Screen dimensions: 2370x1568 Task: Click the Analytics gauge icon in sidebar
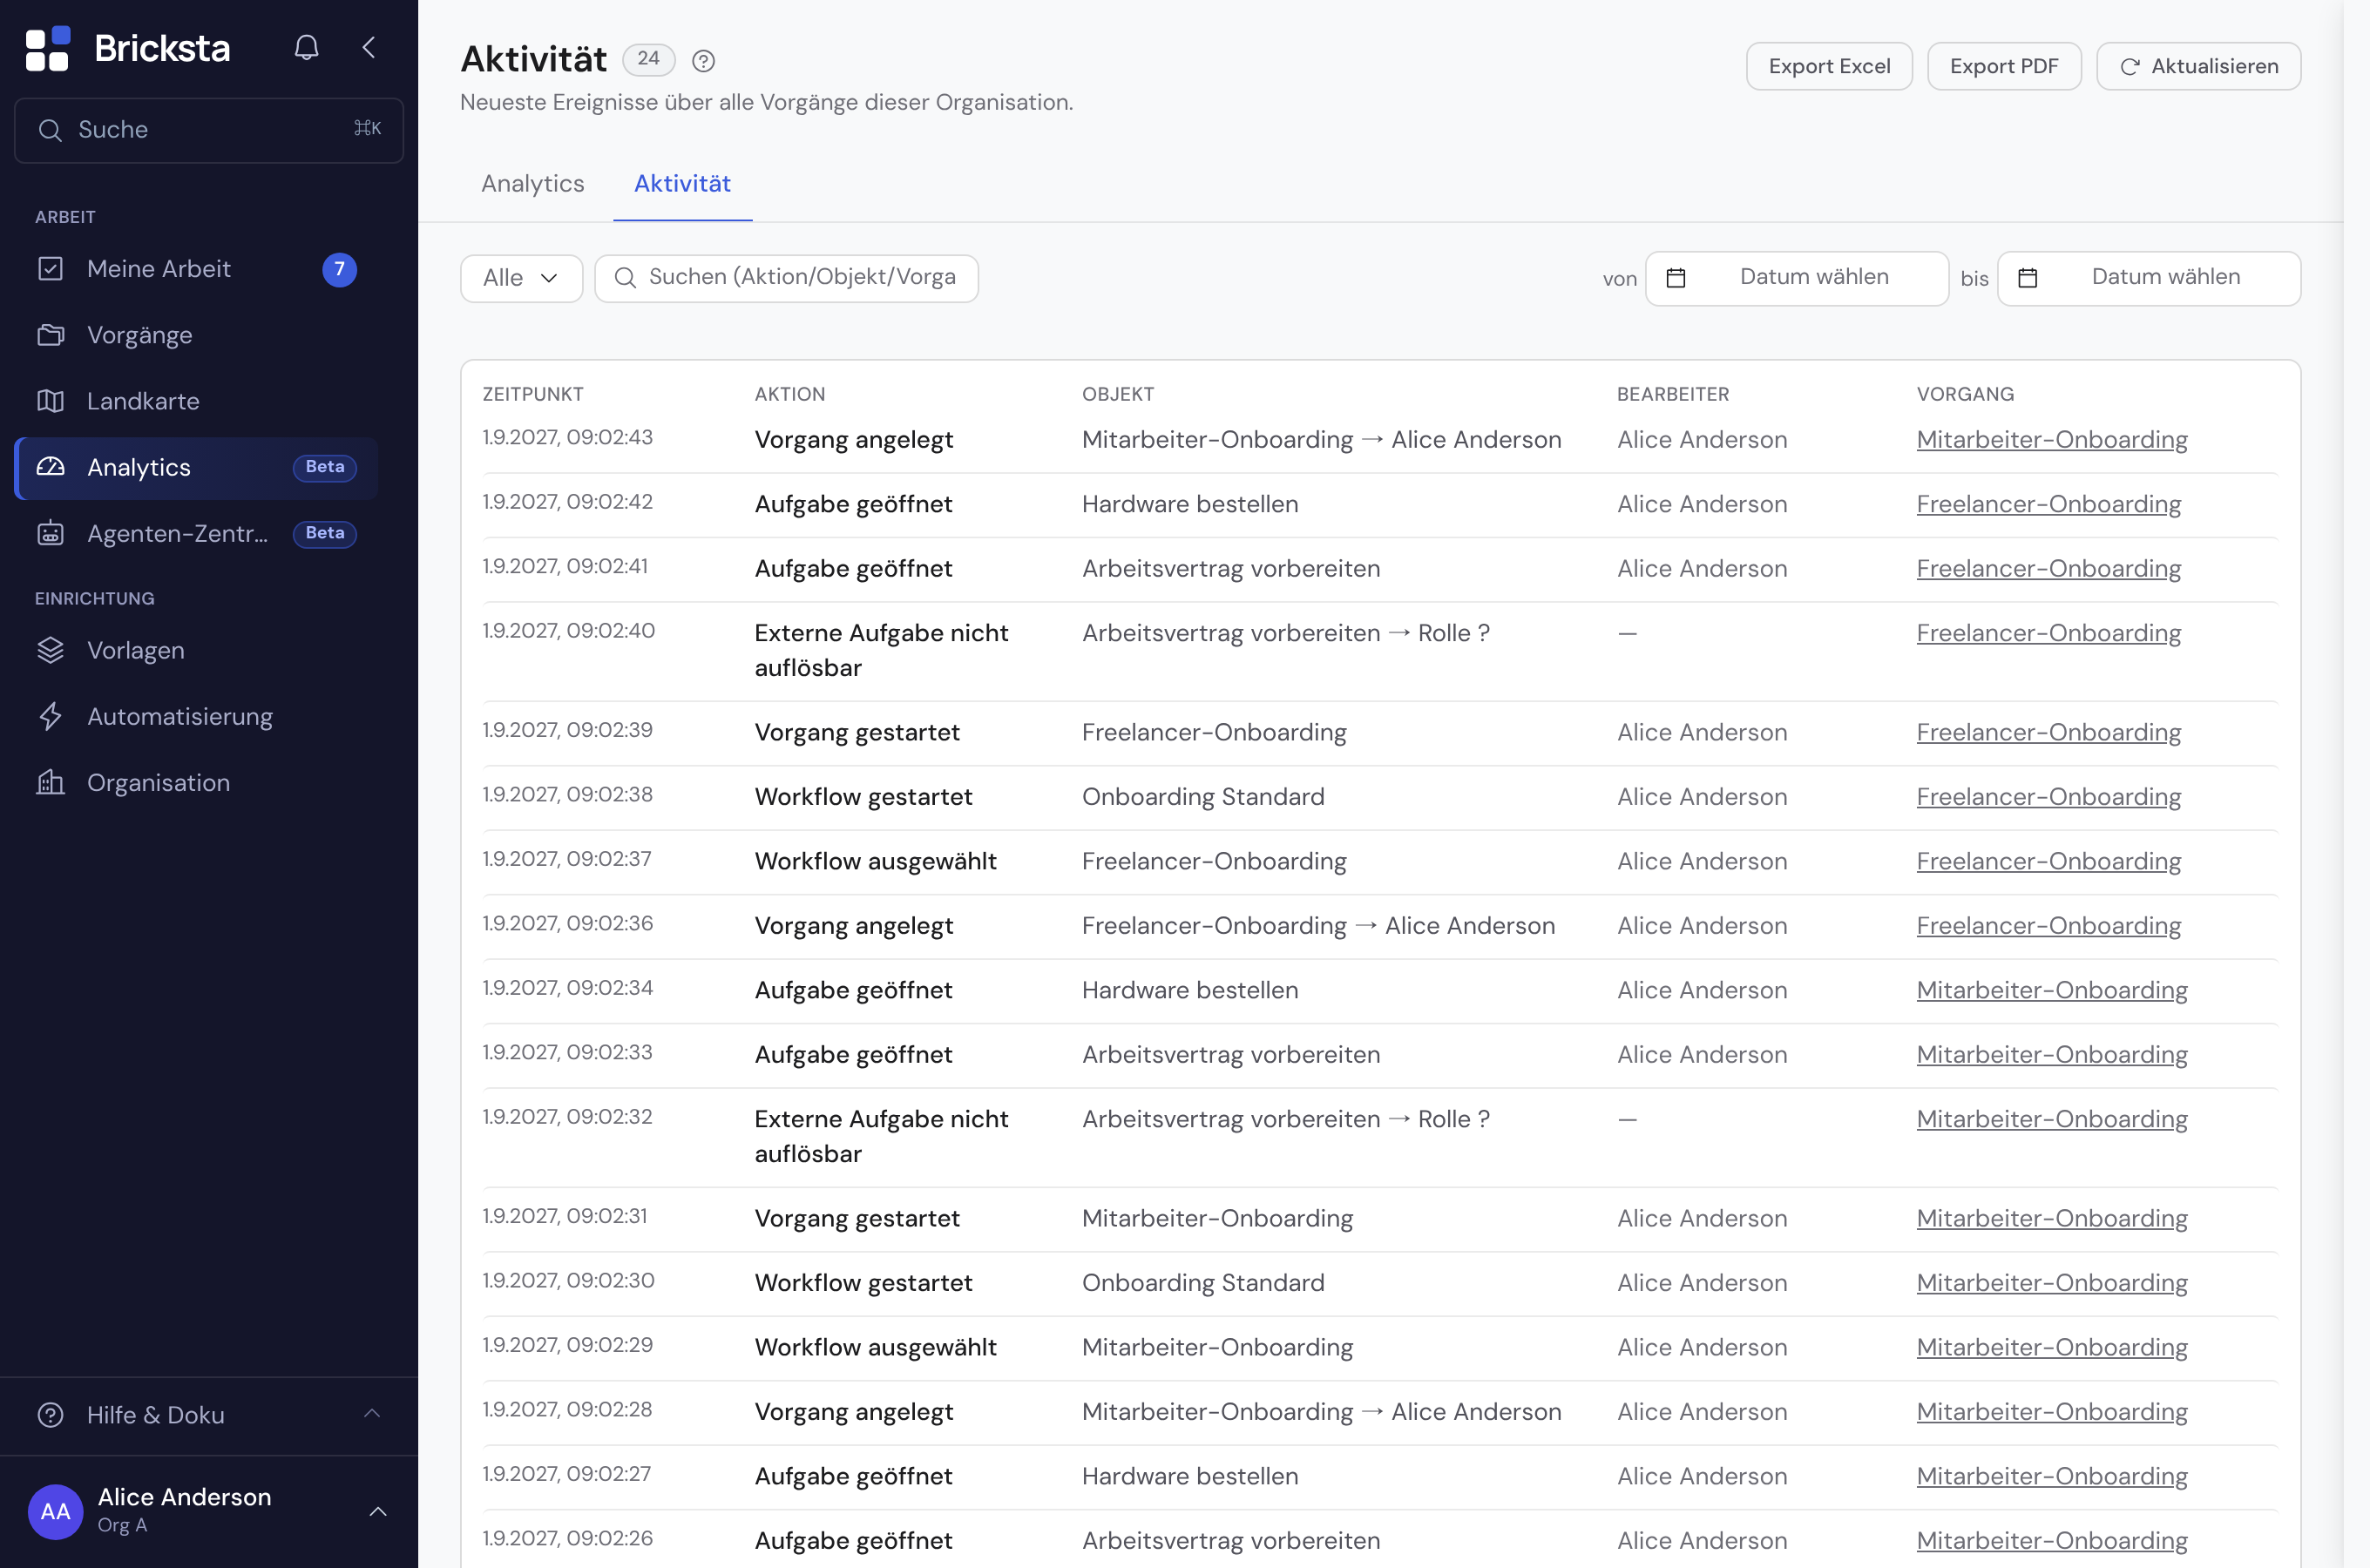[50, 467]
